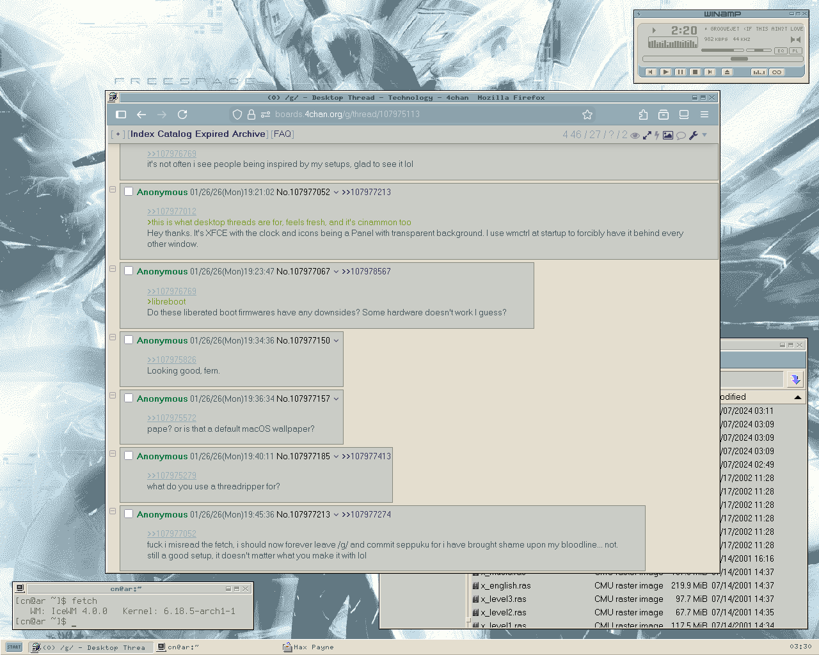The height and width of the screenshot is (655, 819).
Task: Stop playback in Winamp
Action: click(x=695, y=72)
